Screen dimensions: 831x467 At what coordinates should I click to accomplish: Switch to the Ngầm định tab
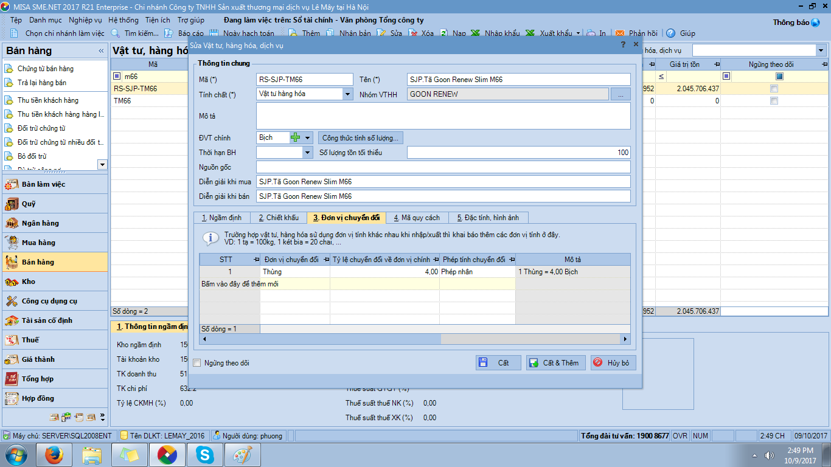tap(221, 218)
